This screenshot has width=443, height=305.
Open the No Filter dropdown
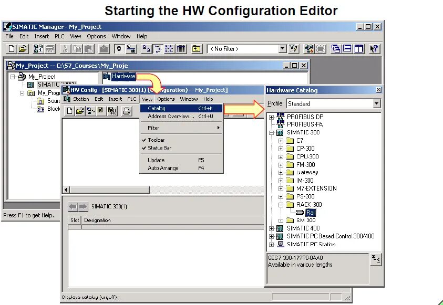(282, 49)
